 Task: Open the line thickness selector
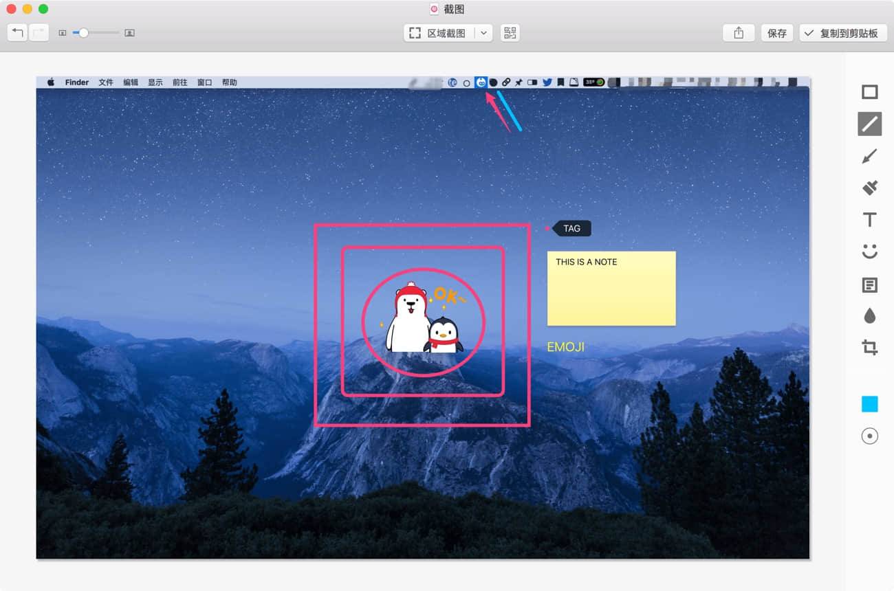tap(870, 436)
